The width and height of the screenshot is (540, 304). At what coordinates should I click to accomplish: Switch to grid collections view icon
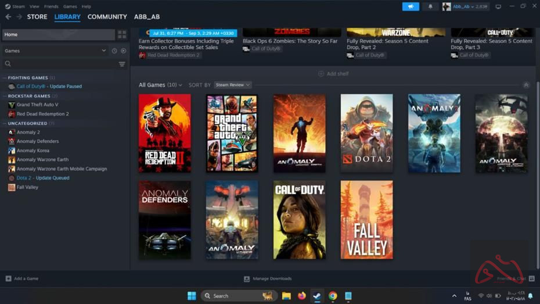(122, 34)
